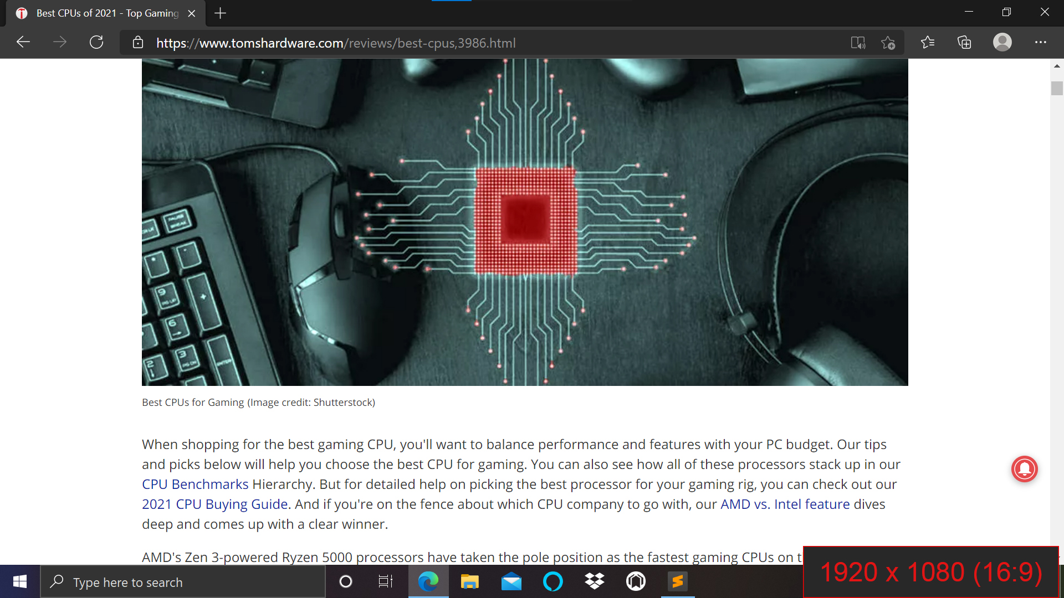Open the CPU Benchmarks link
This screenshot has height=598, width=1064.
pyautogui.click(x=195, y=484)
